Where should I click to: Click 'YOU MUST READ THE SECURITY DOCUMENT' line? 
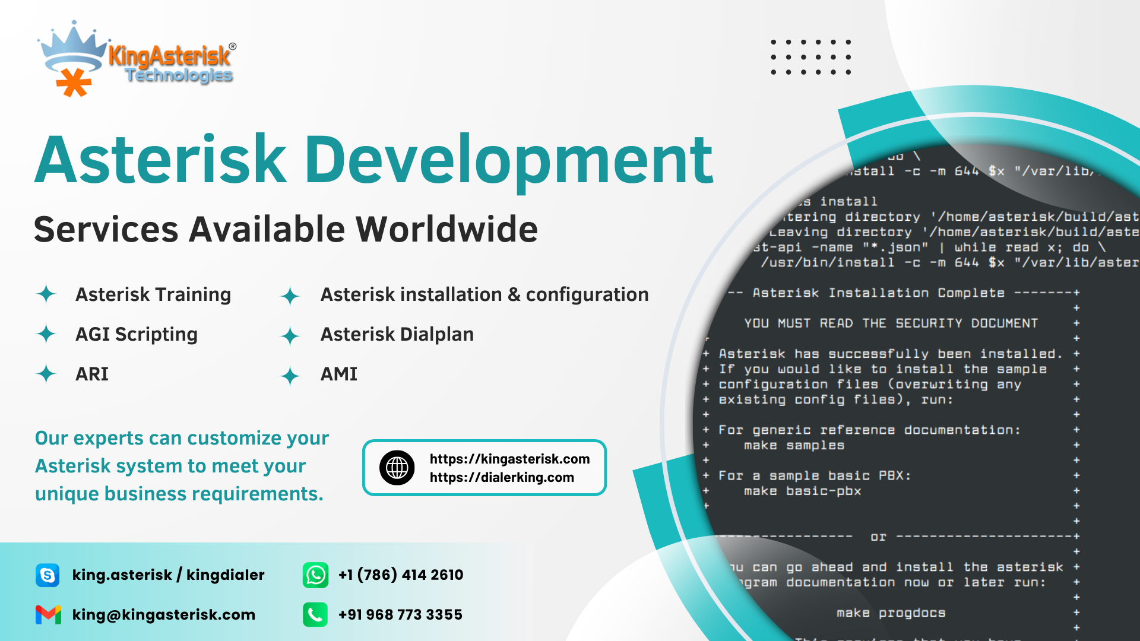pos(891,323)
